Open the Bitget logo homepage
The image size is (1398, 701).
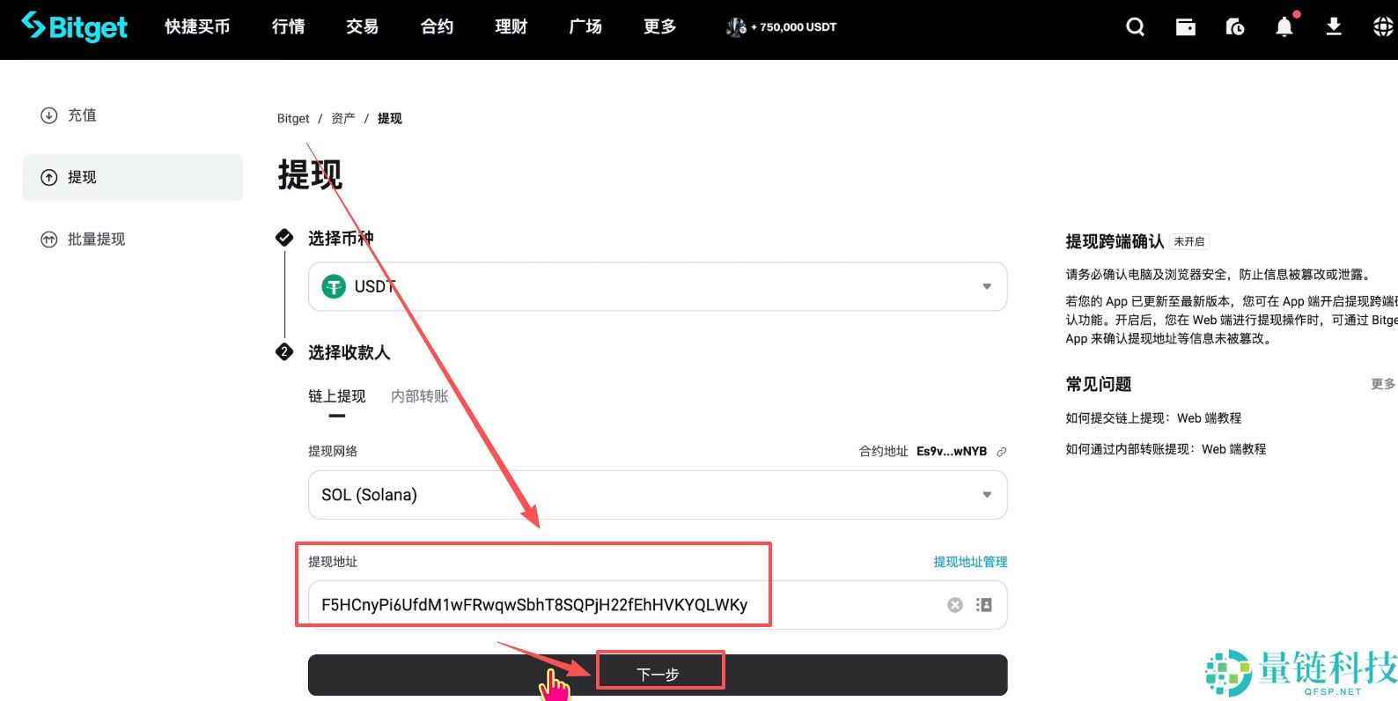coord(75,26)
